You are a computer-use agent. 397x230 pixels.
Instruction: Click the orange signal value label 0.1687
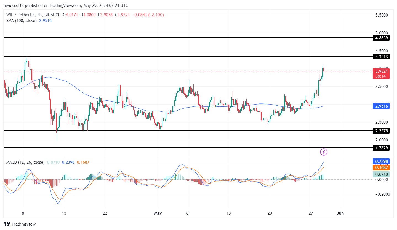coord(381,168)
